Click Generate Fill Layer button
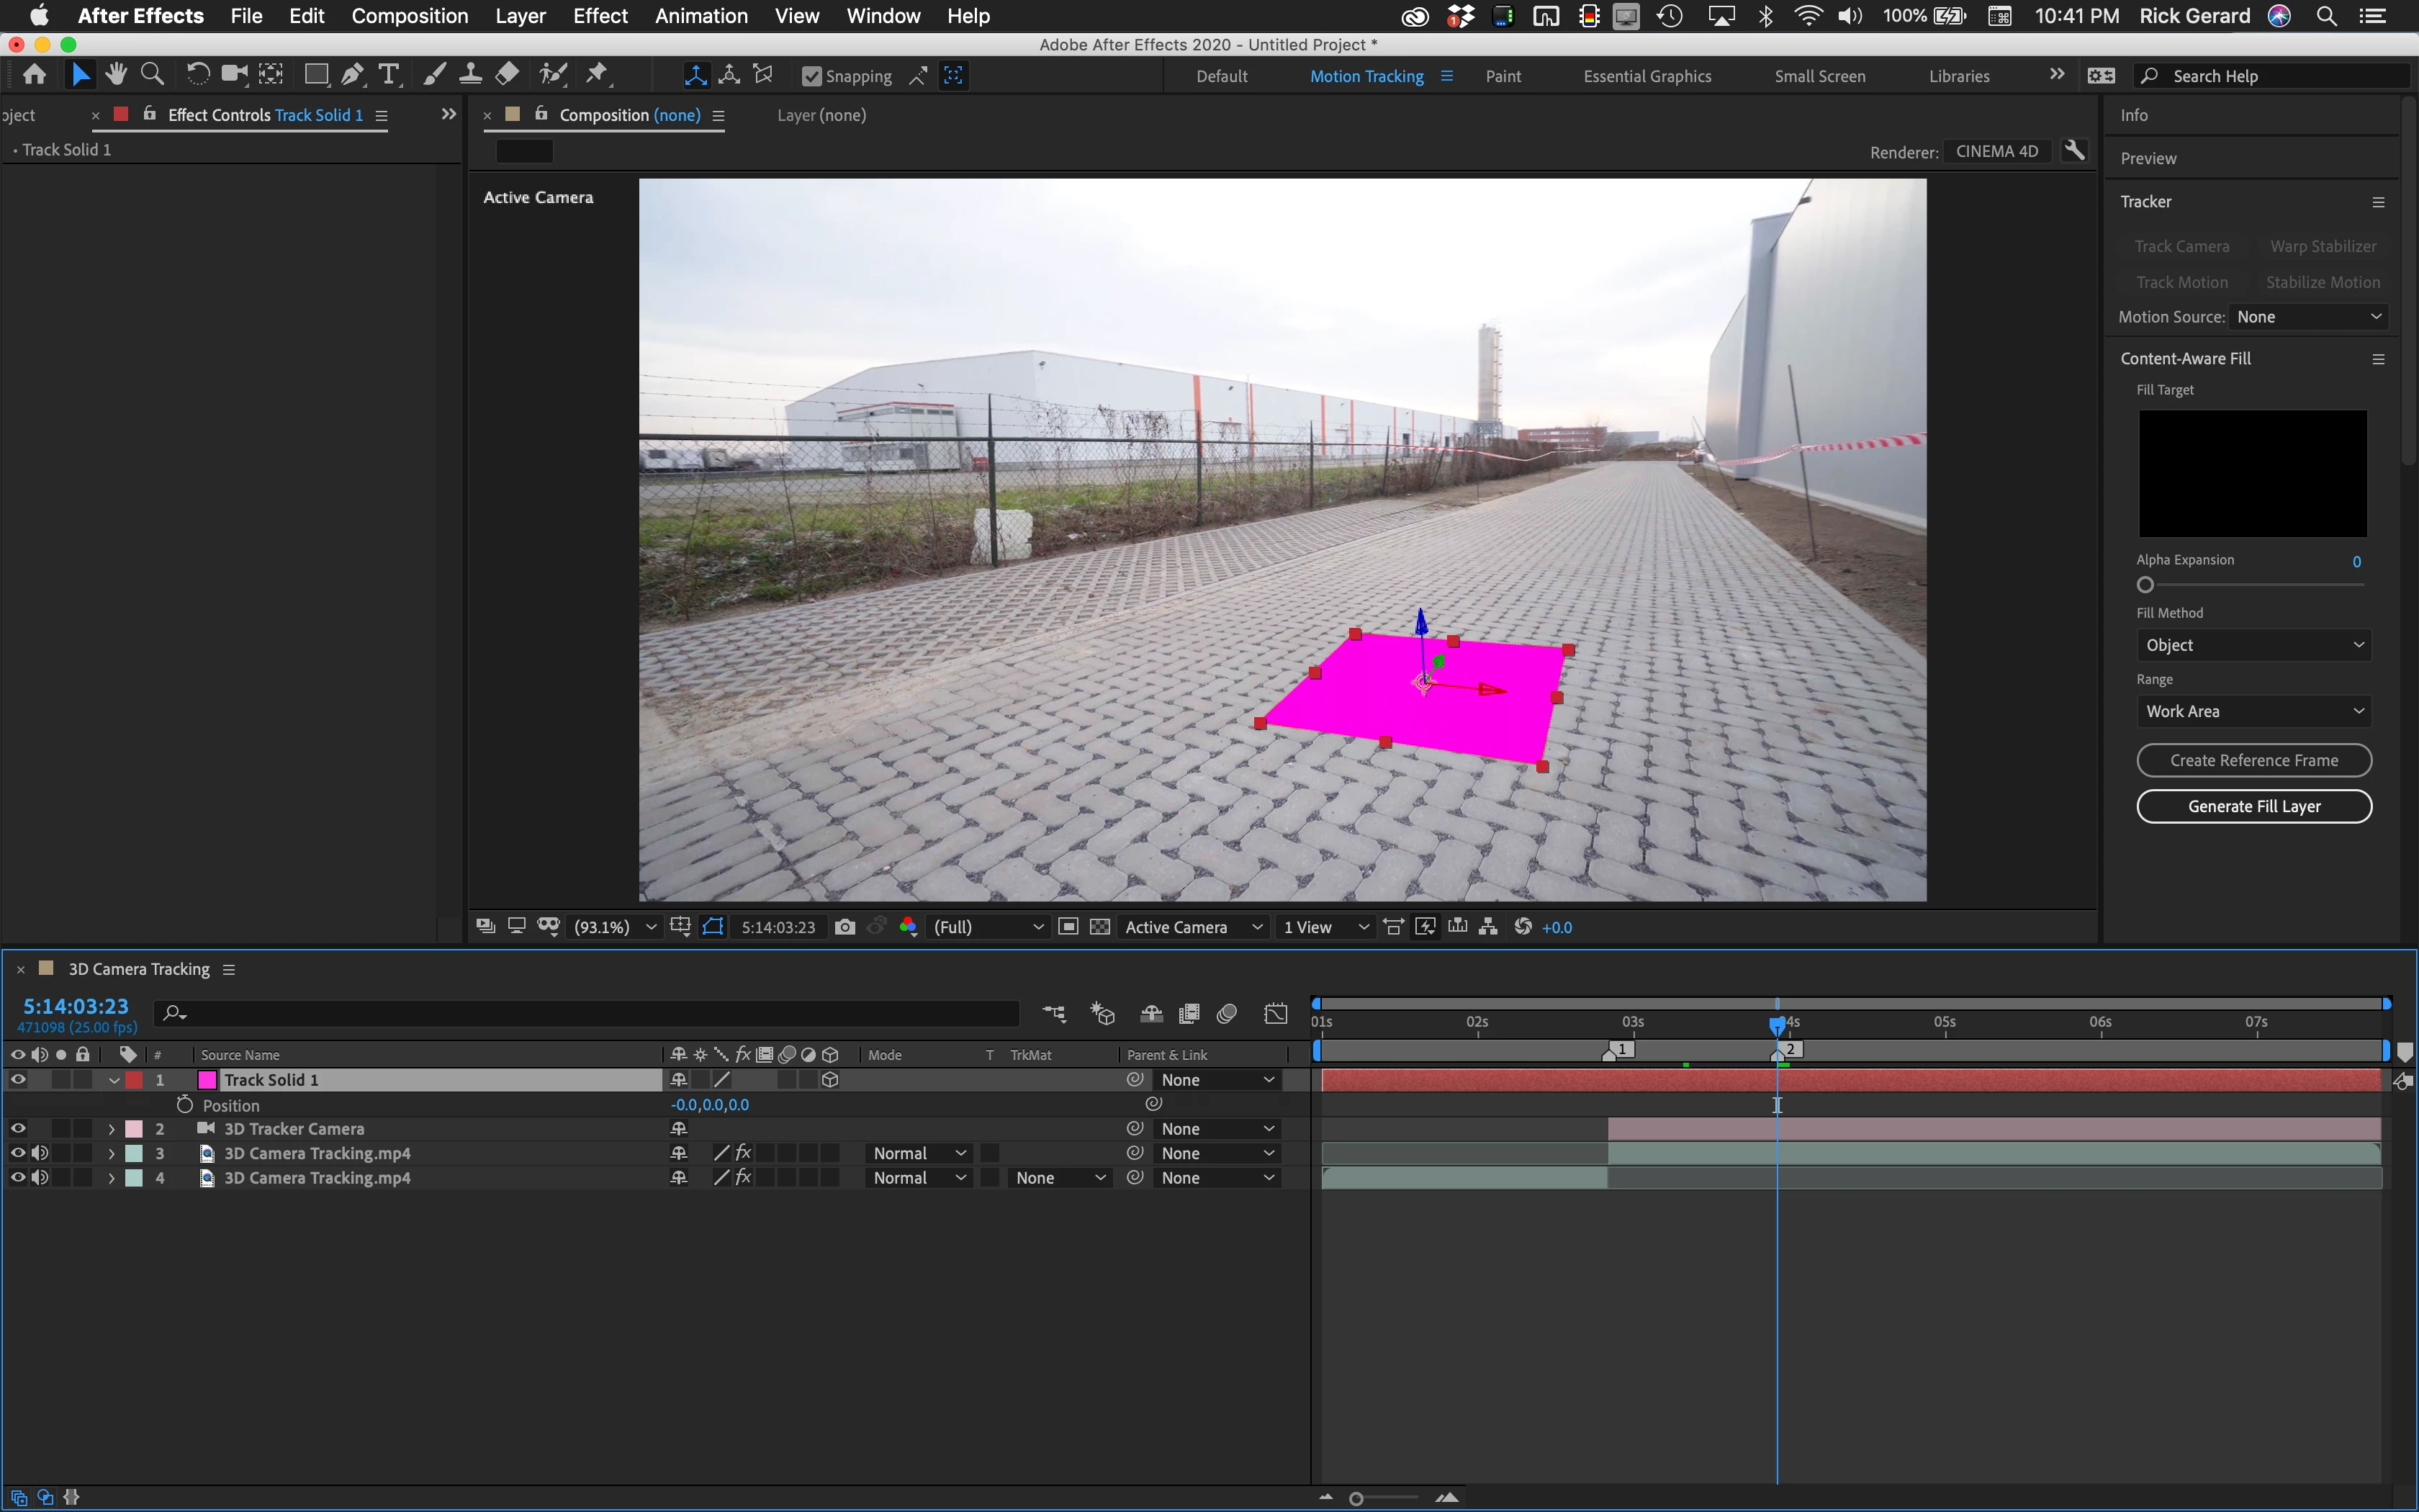The image size is (2419, 1512). (x=2253, y=806)
